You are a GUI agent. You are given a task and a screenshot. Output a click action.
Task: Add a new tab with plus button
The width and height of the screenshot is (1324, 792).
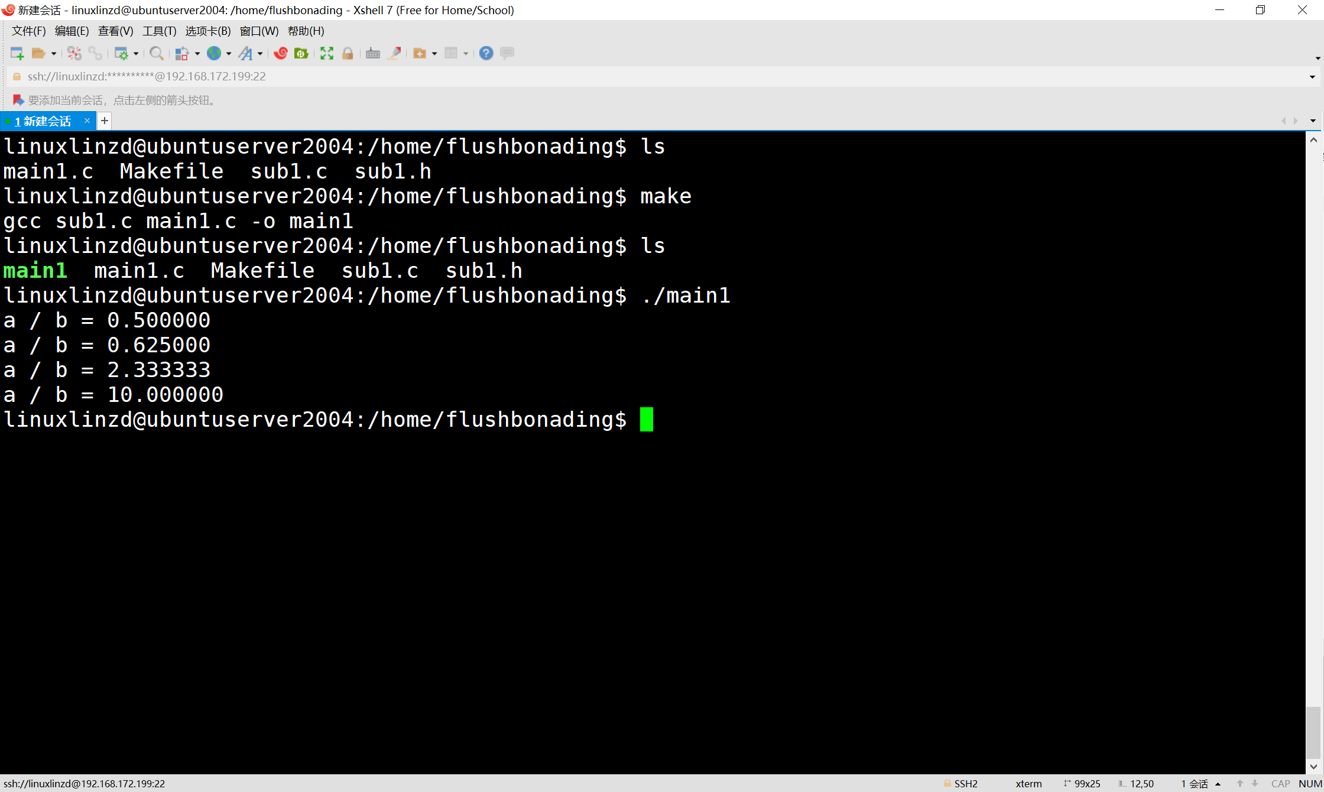tap(105, 121)
